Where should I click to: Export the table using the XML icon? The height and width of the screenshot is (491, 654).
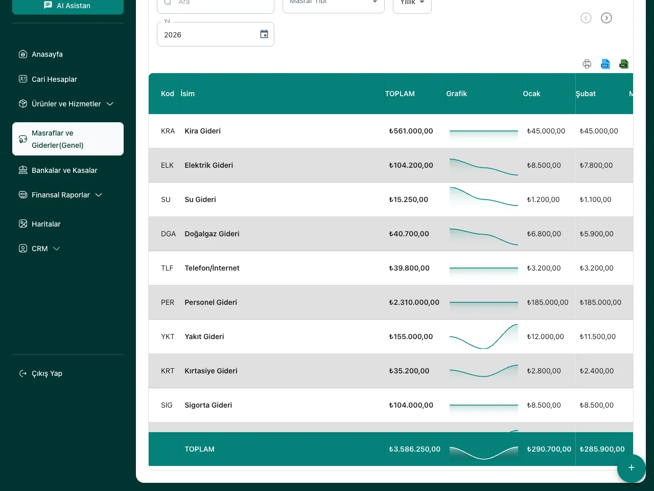click(x=624, y=64)
